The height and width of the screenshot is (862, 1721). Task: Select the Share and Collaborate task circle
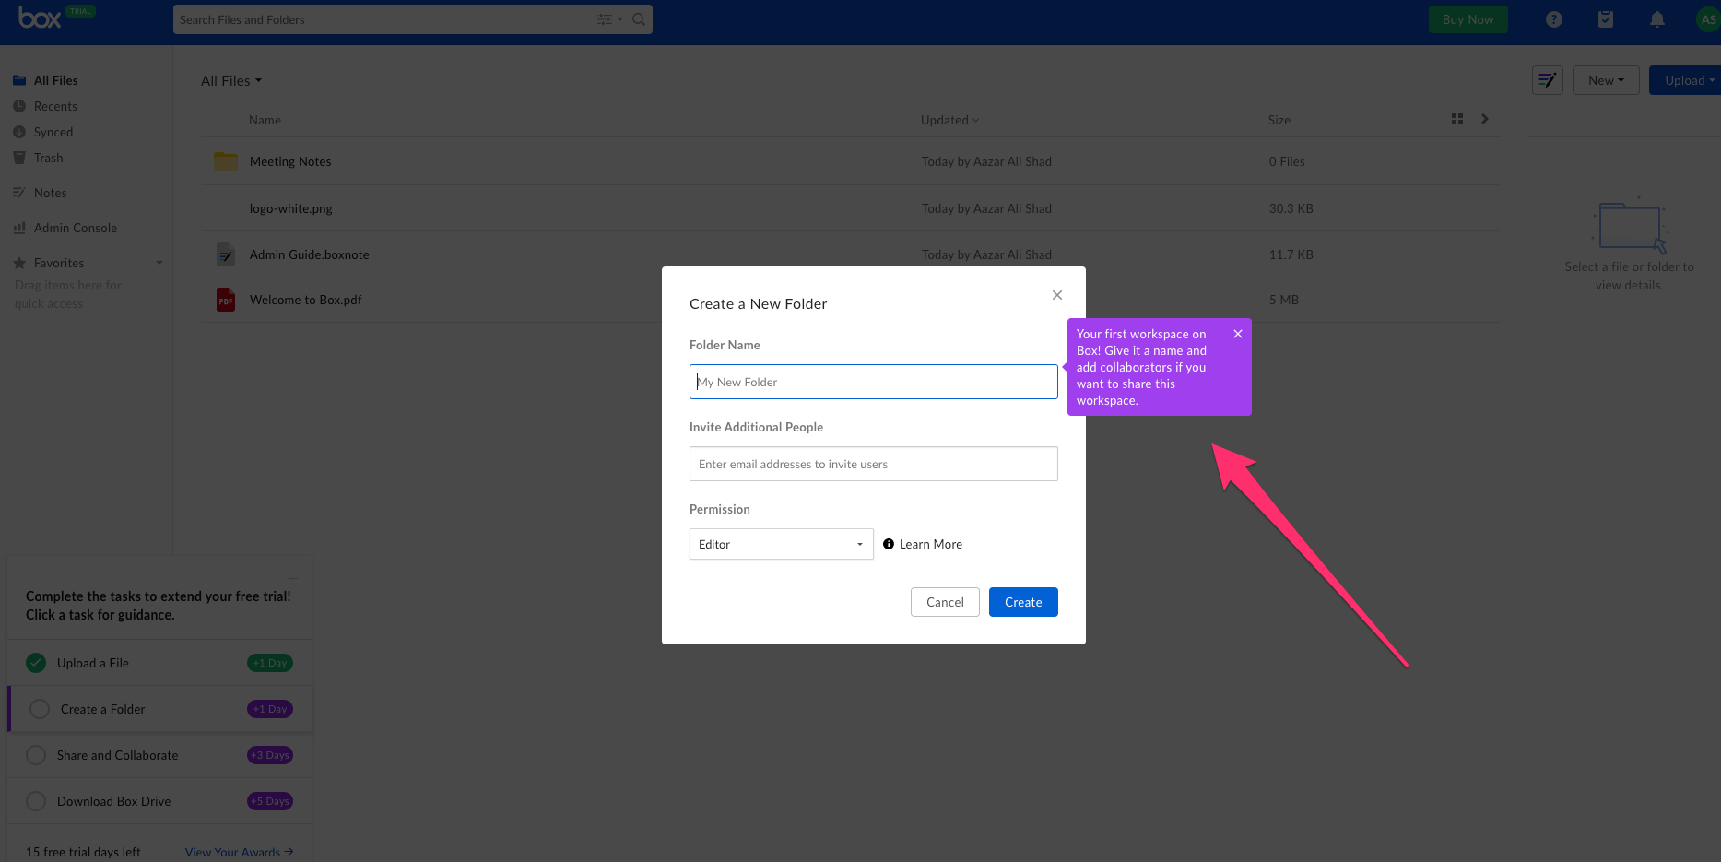coord(36,755)
